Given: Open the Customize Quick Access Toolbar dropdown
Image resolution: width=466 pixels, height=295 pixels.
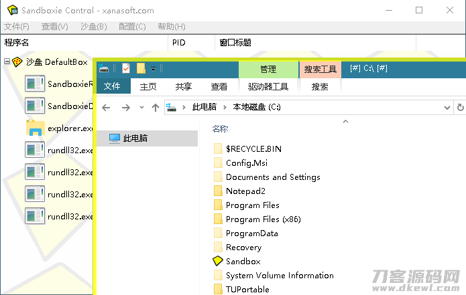Looking at the screenshot, I should pyautogui.click(x=153, y=69).
